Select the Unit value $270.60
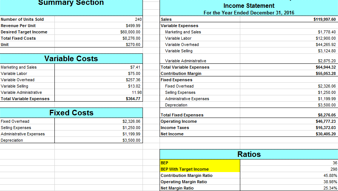This screenshot has height=191, width=338. 133,45
